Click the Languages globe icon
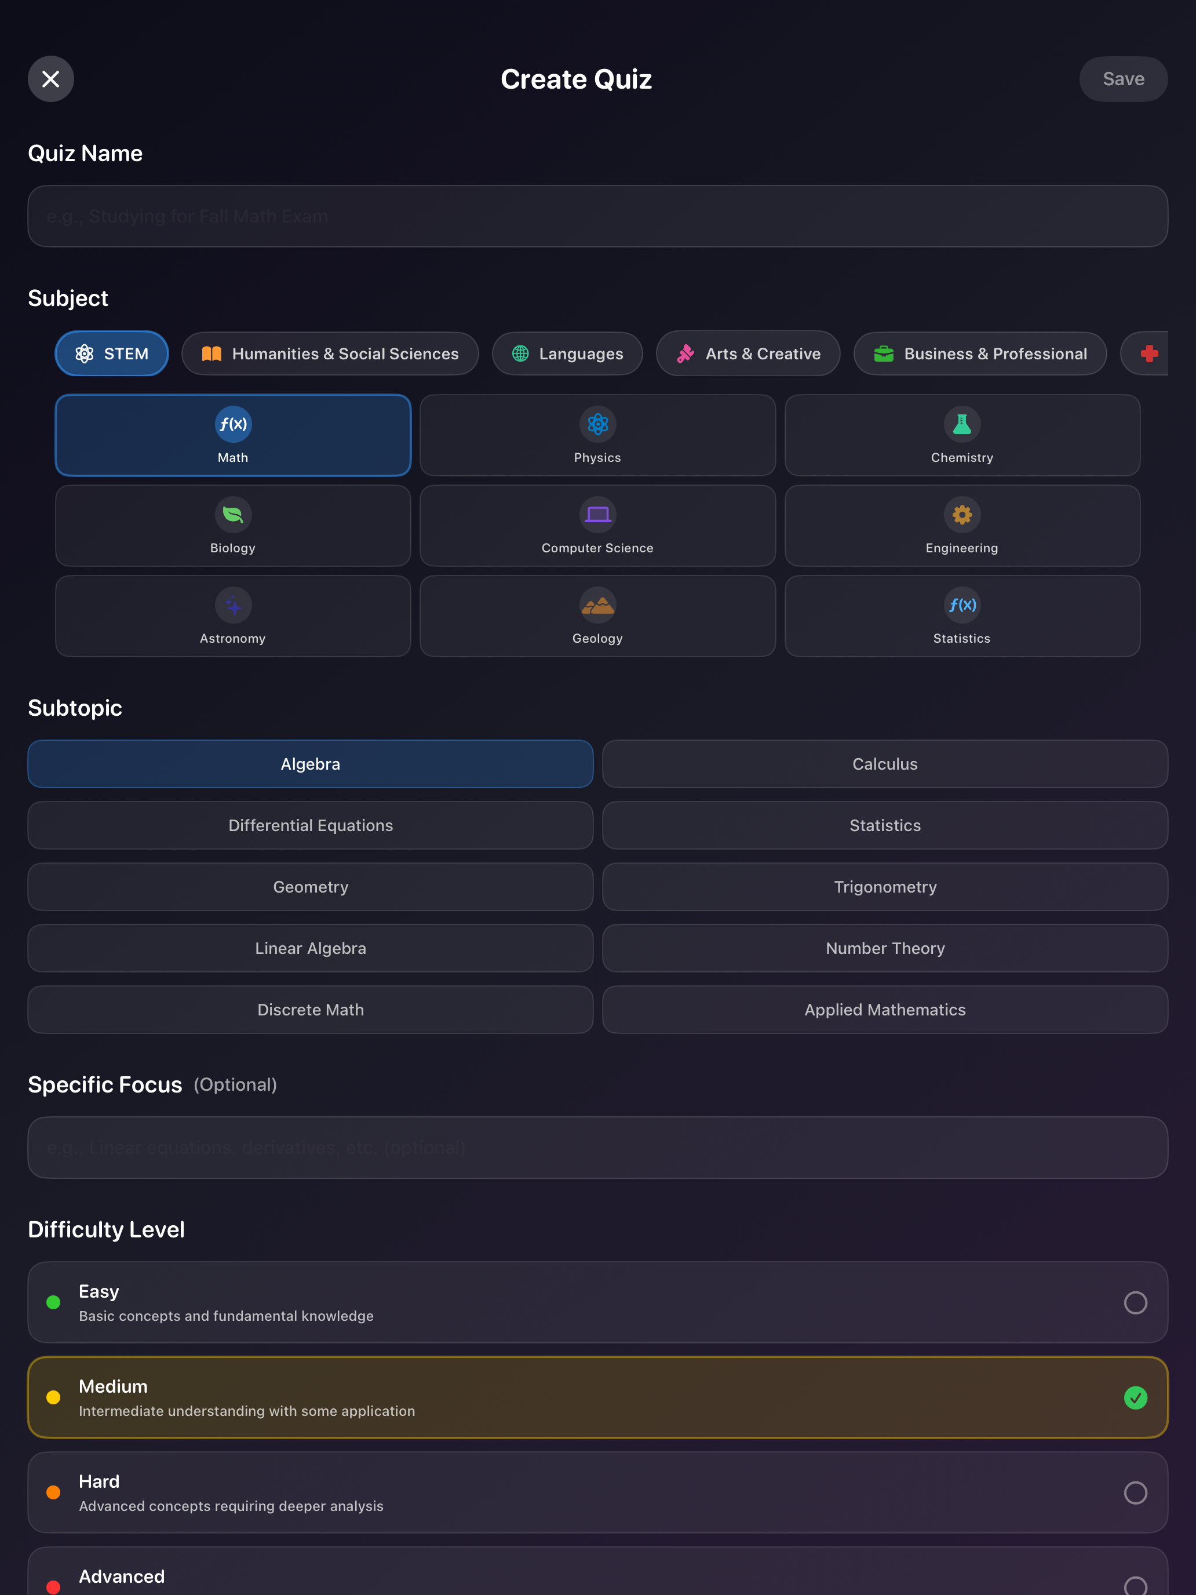 (520, 354)
